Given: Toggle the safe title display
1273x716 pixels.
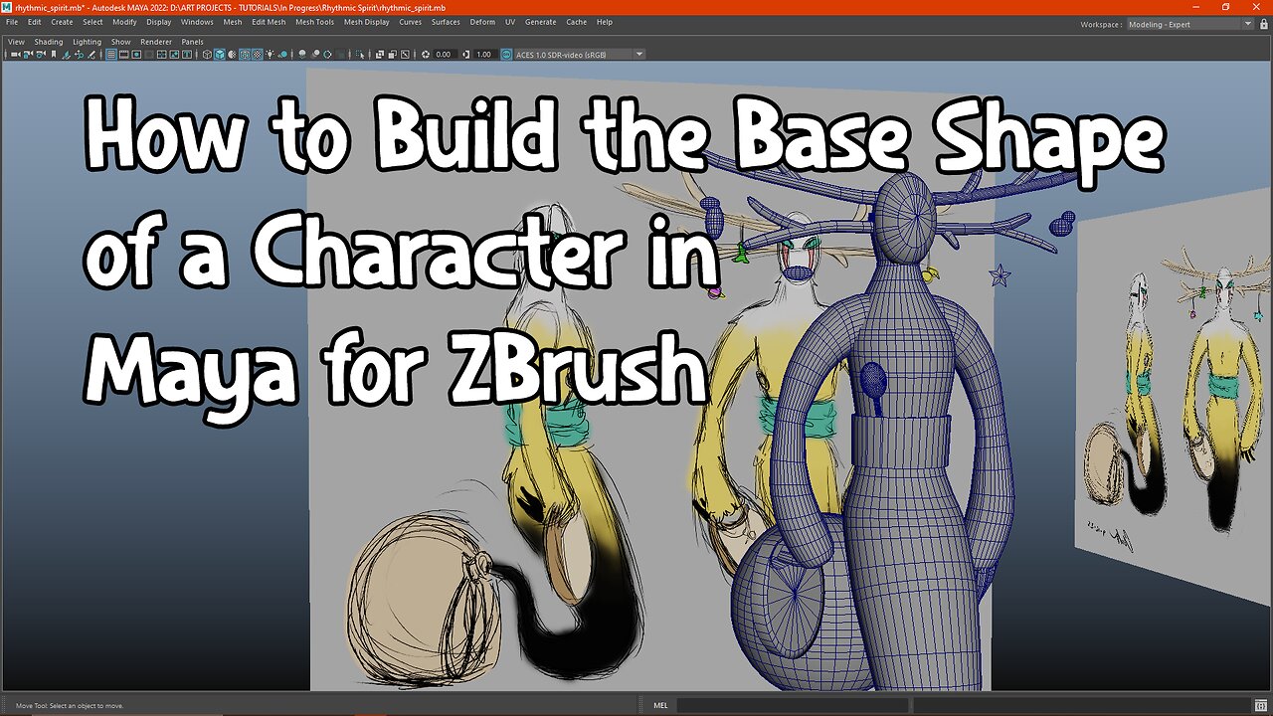Looking at the screenshot, I should tap(187, 55).
